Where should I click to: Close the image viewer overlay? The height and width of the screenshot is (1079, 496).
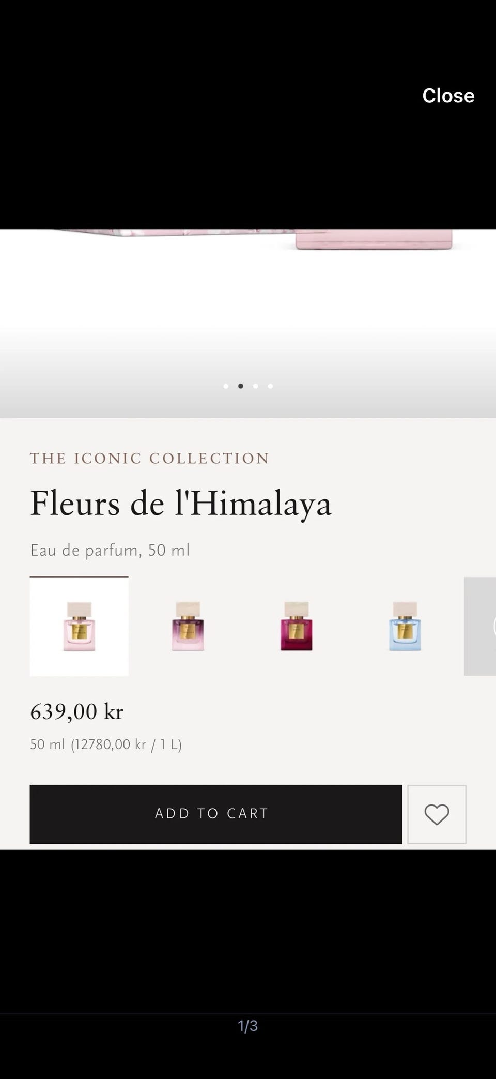click(448, 96)
